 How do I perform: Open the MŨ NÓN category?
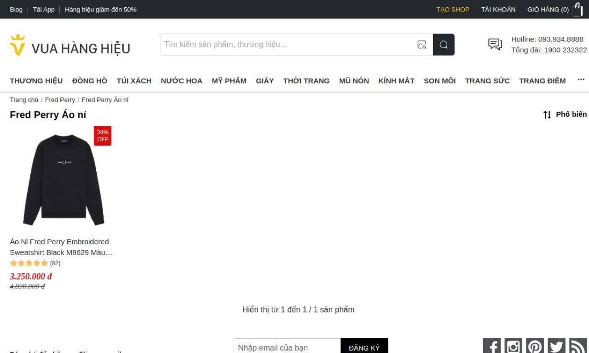point(354,81)
